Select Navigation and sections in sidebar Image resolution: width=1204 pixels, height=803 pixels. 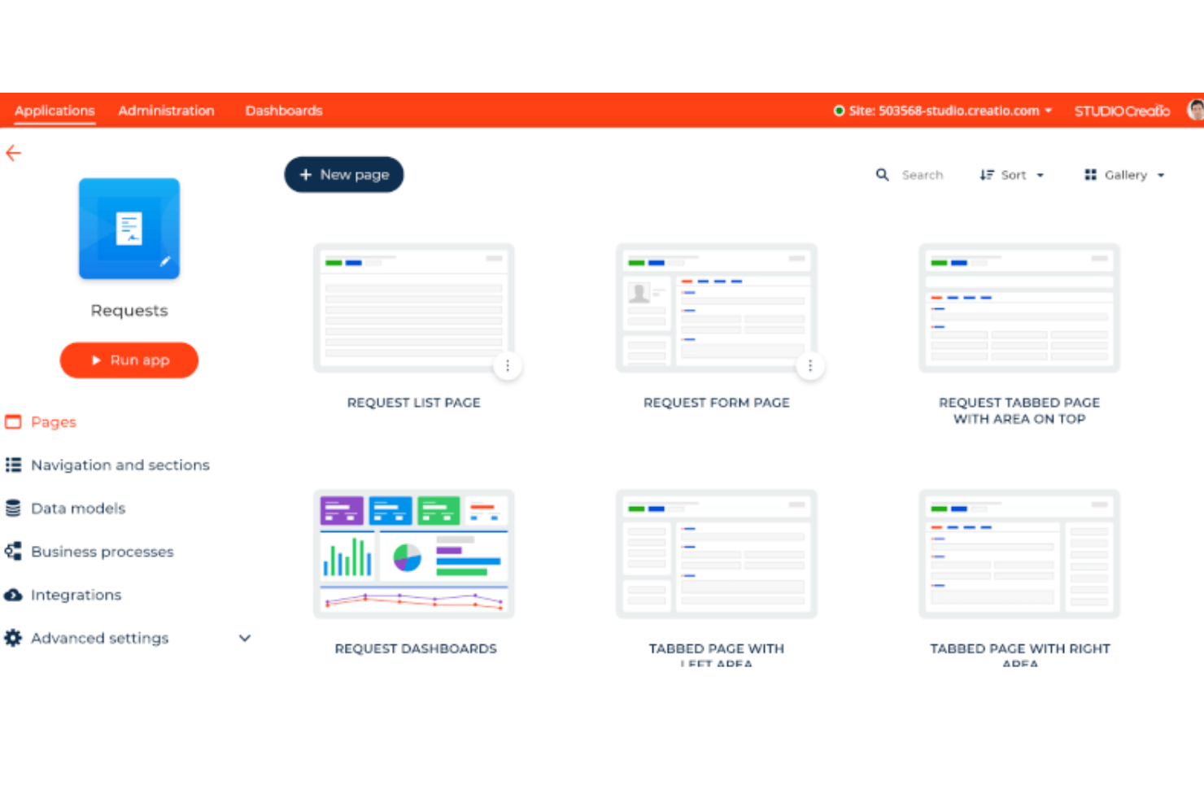point(120,465)
